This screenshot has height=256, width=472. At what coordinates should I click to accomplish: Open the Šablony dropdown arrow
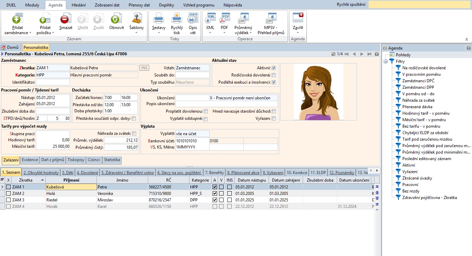137,33
